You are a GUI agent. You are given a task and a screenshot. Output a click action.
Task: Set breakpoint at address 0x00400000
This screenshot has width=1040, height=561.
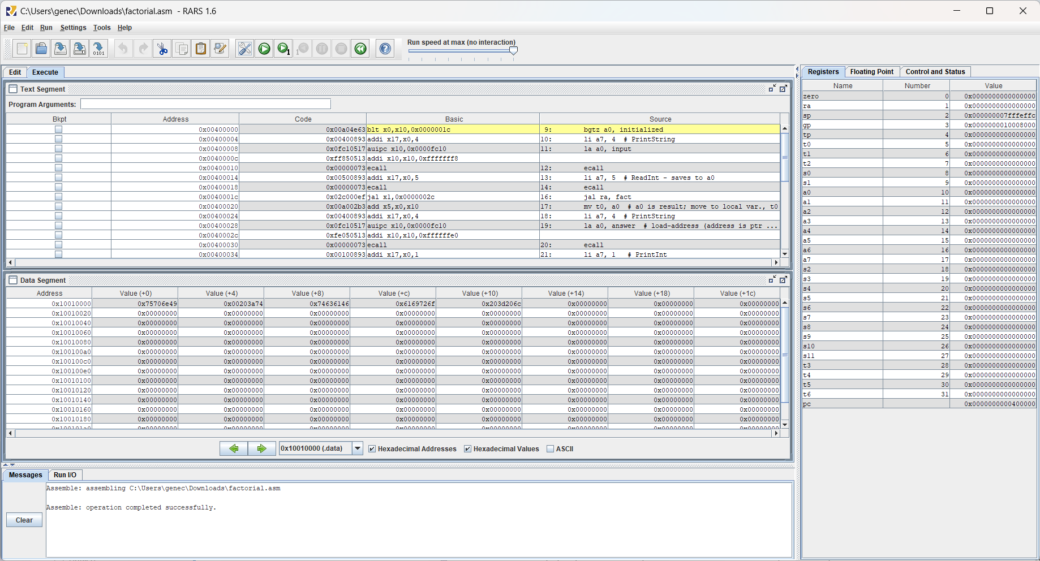(58, 130)
